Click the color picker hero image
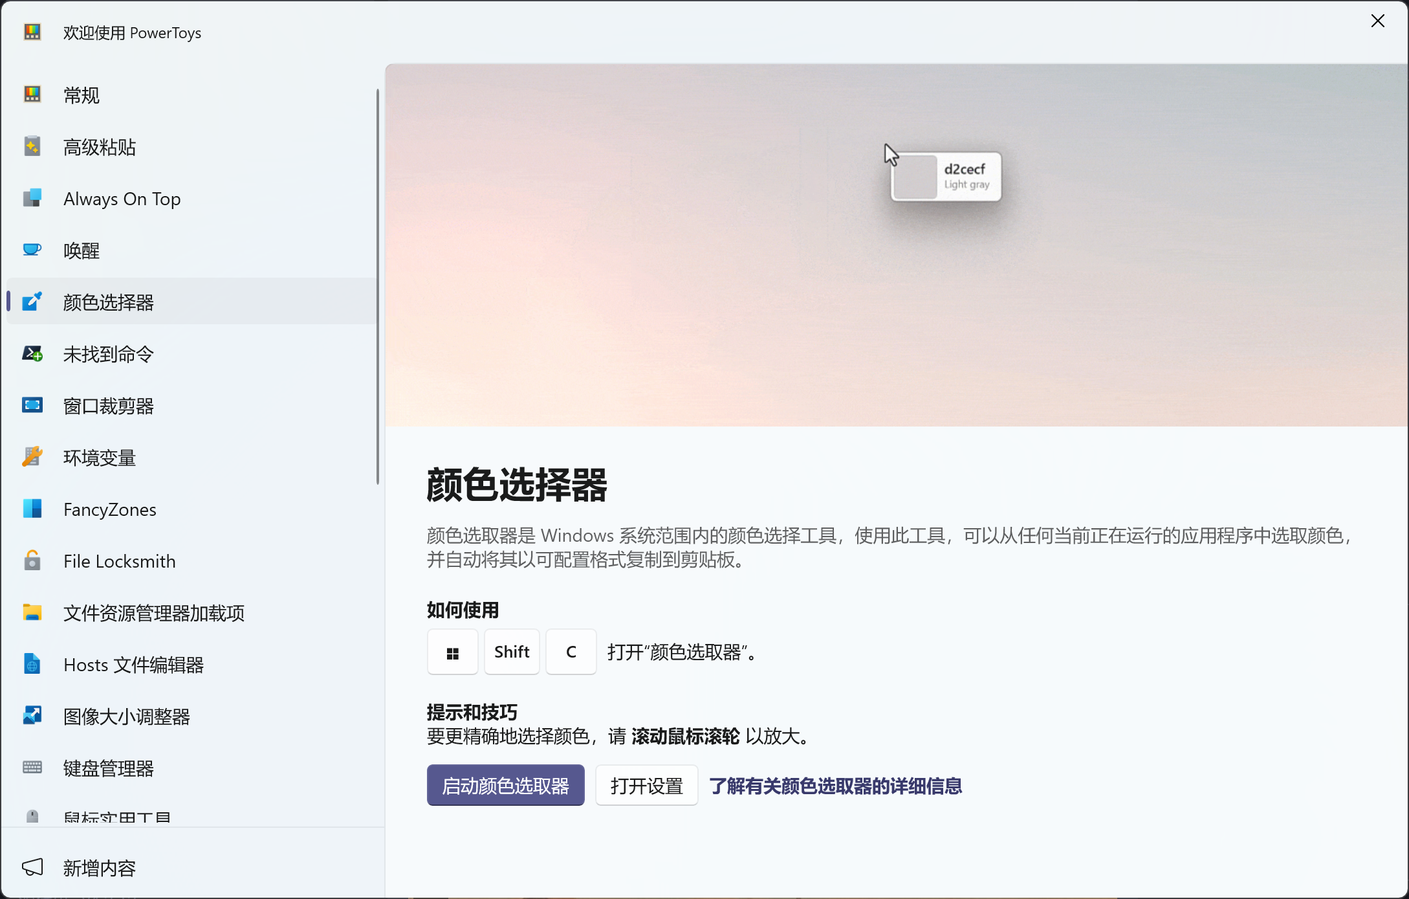The image size is (1409, 899). pos(896,245)
